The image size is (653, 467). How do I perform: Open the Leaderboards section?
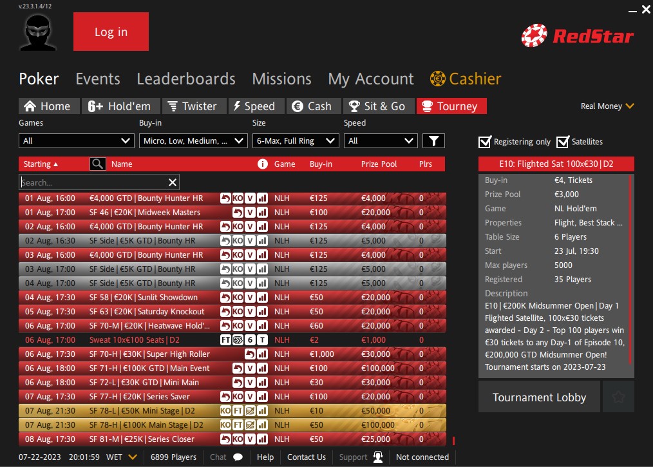[x=186, y=79]
